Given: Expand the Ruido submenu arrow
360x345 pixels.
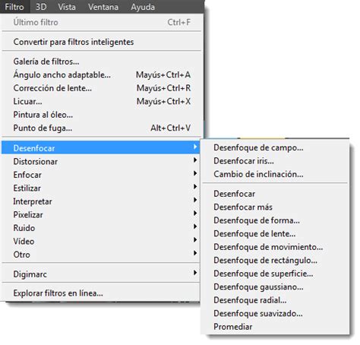Looking at the screenshot, I should pos(195,226).
